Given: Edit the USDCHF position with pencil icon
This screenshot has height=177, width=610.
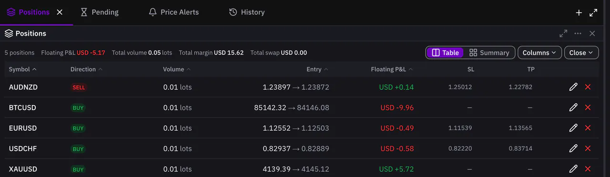Looking at the screenshot, I should 573,148.
